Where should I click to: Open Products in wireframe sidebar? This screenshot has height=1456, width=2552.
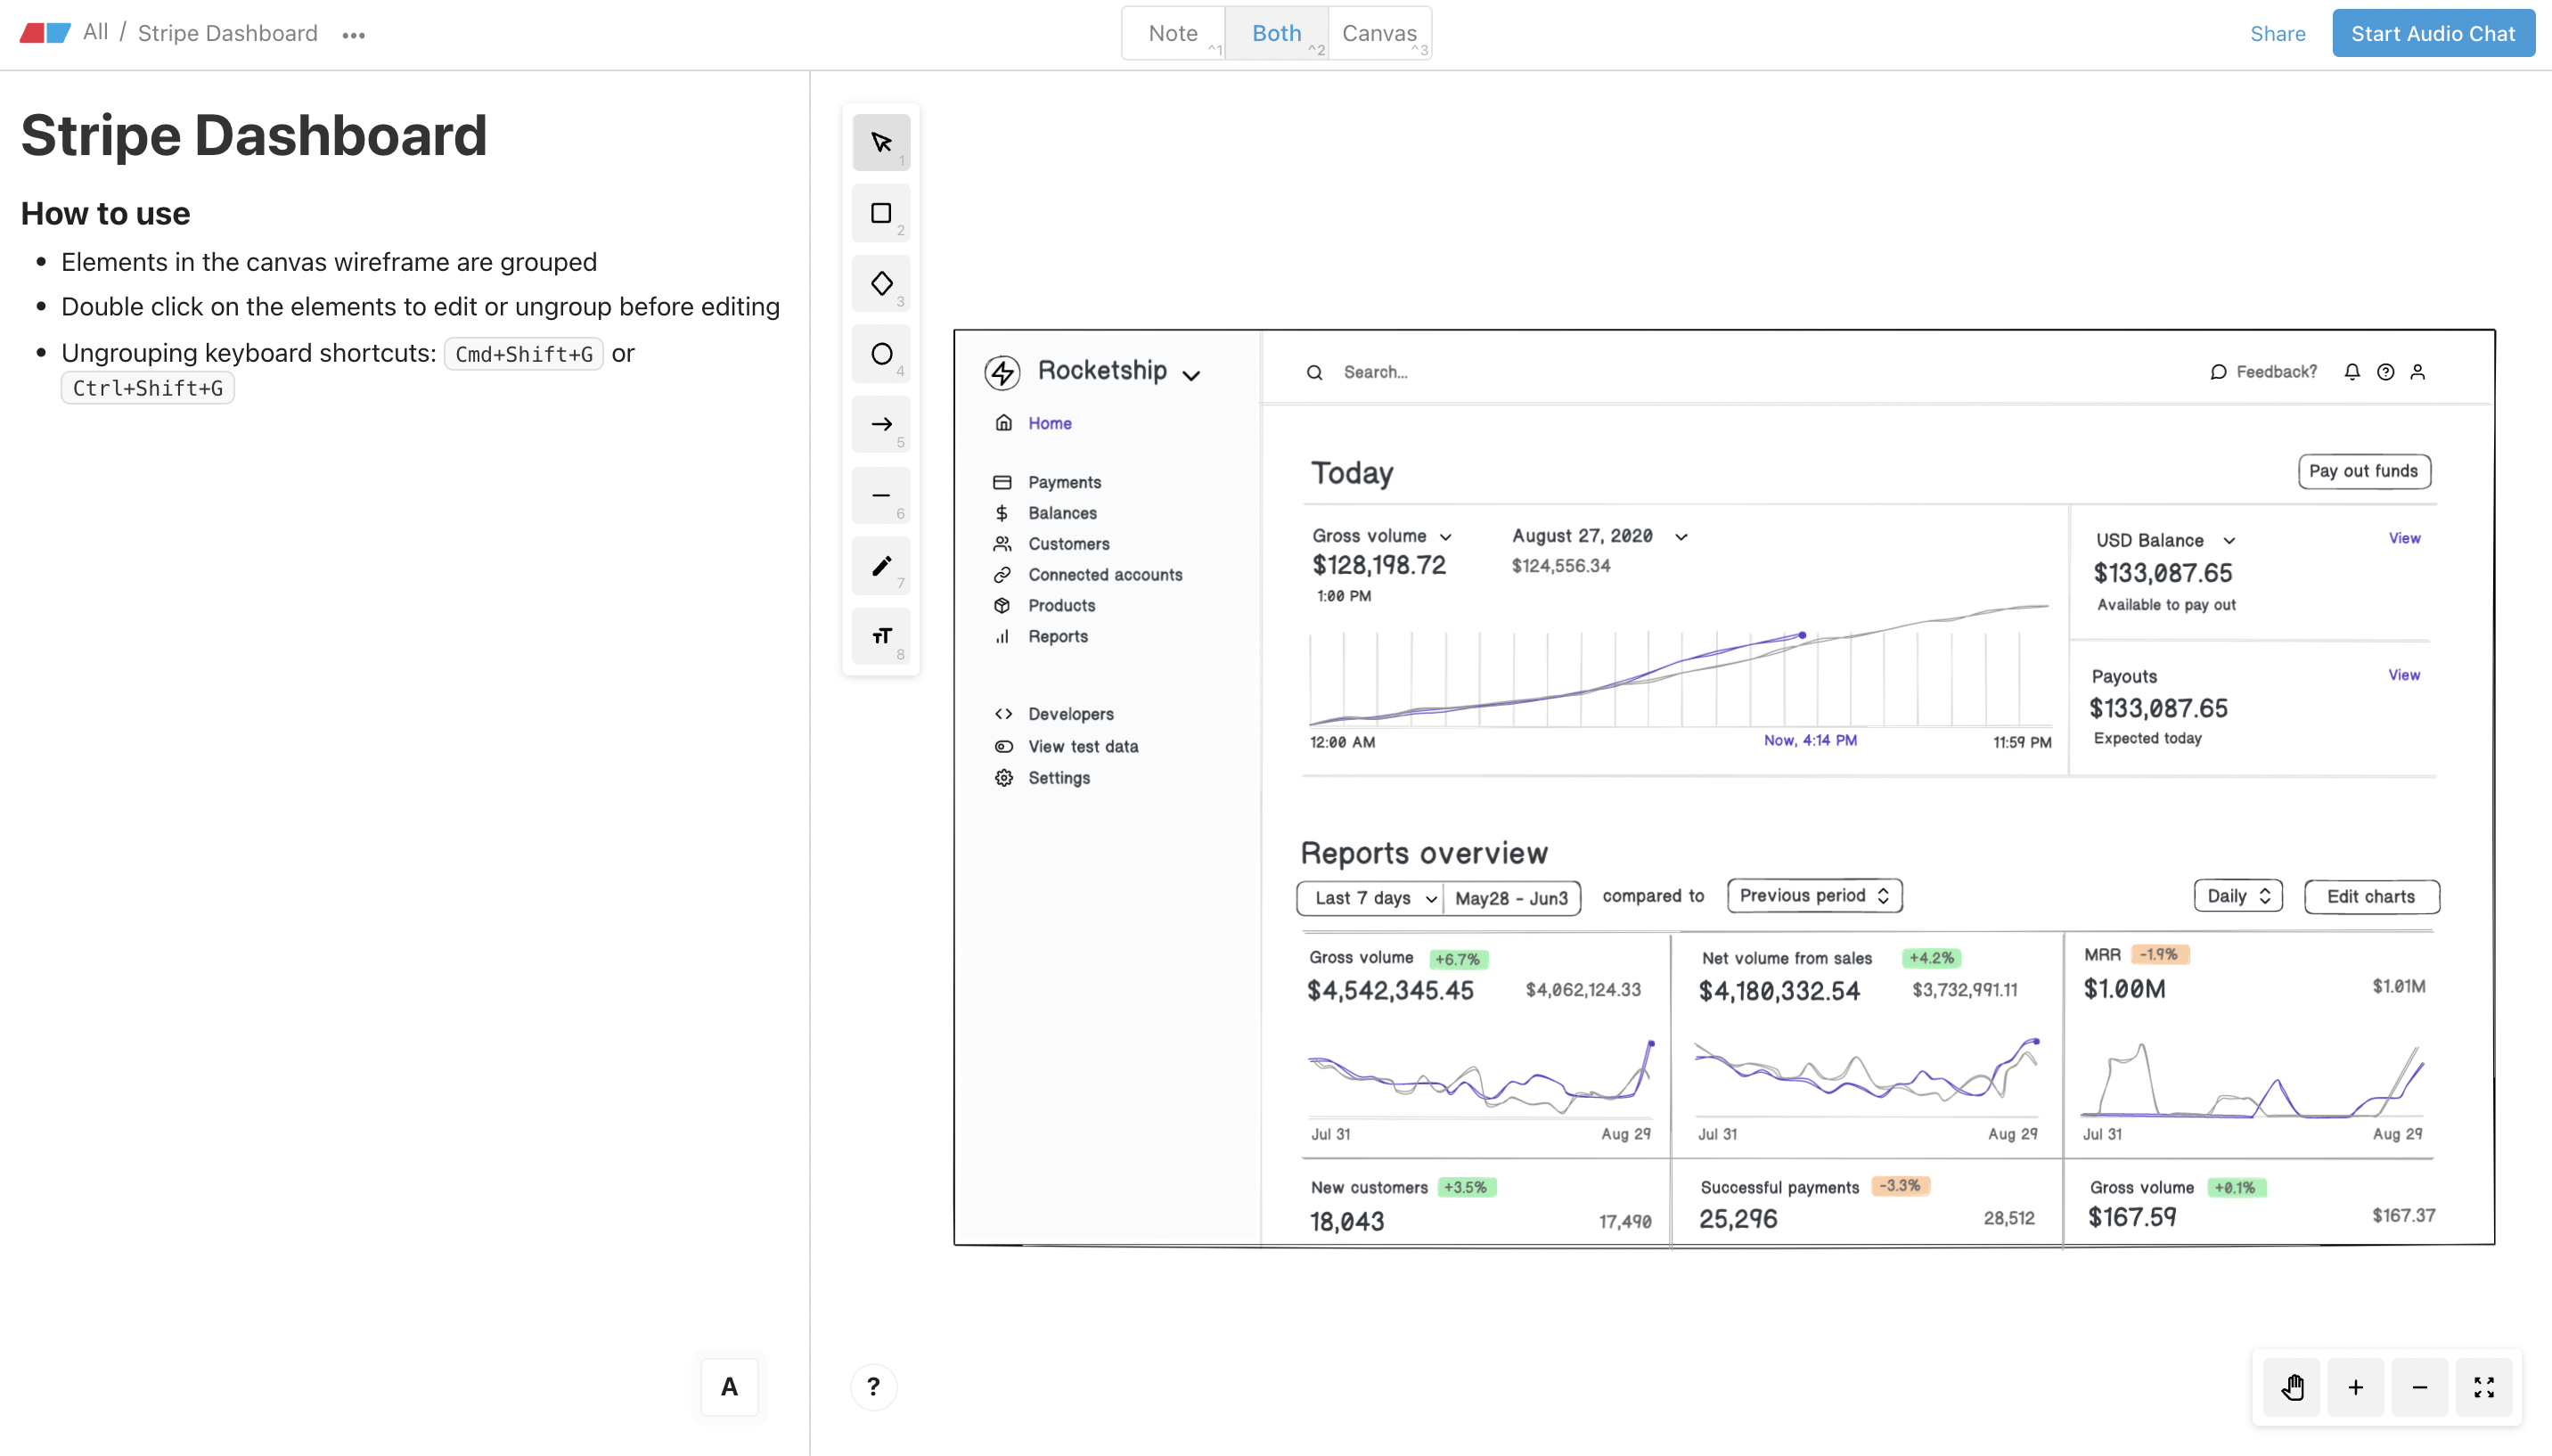tap(1062, 606)
